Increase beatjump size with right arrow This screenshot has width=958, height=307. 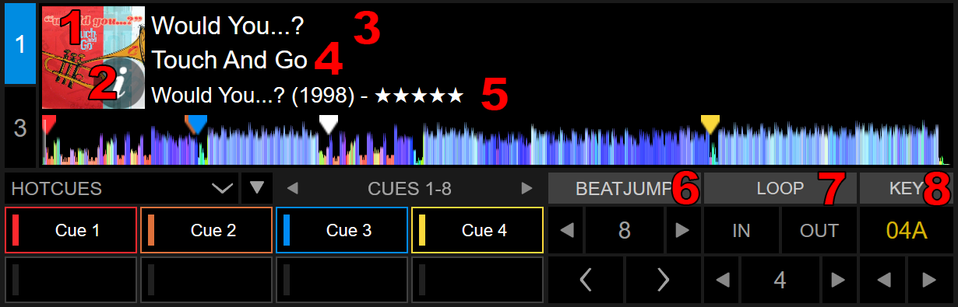682,230
